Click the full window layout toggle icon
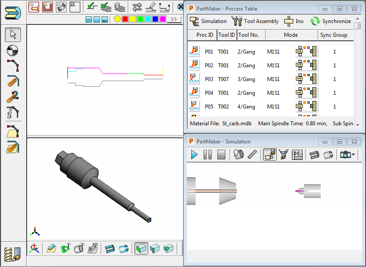This screenshot has width=366, height=267. [97, 19]
